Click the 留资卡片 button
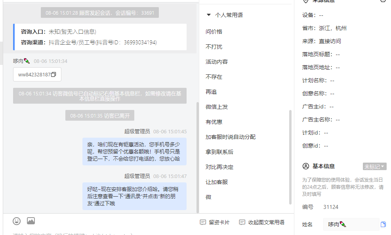This screenshot has width=391, height=235. 215,222
